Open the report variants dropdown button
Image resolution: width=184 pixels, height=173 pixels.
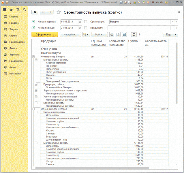point(86,35)
